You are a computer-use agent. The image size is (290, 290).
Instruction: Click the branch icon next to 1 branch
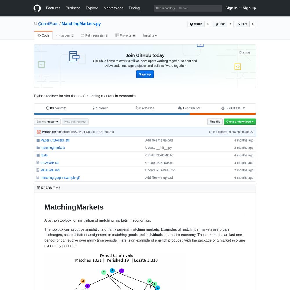[x=94, y=108]
